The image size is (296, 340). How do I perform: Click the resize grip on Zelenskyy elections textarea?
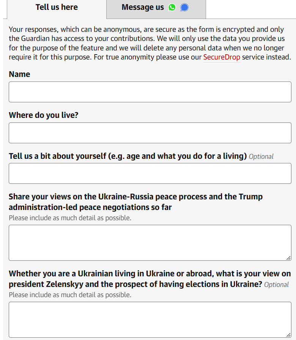click(x=288, y=335)
